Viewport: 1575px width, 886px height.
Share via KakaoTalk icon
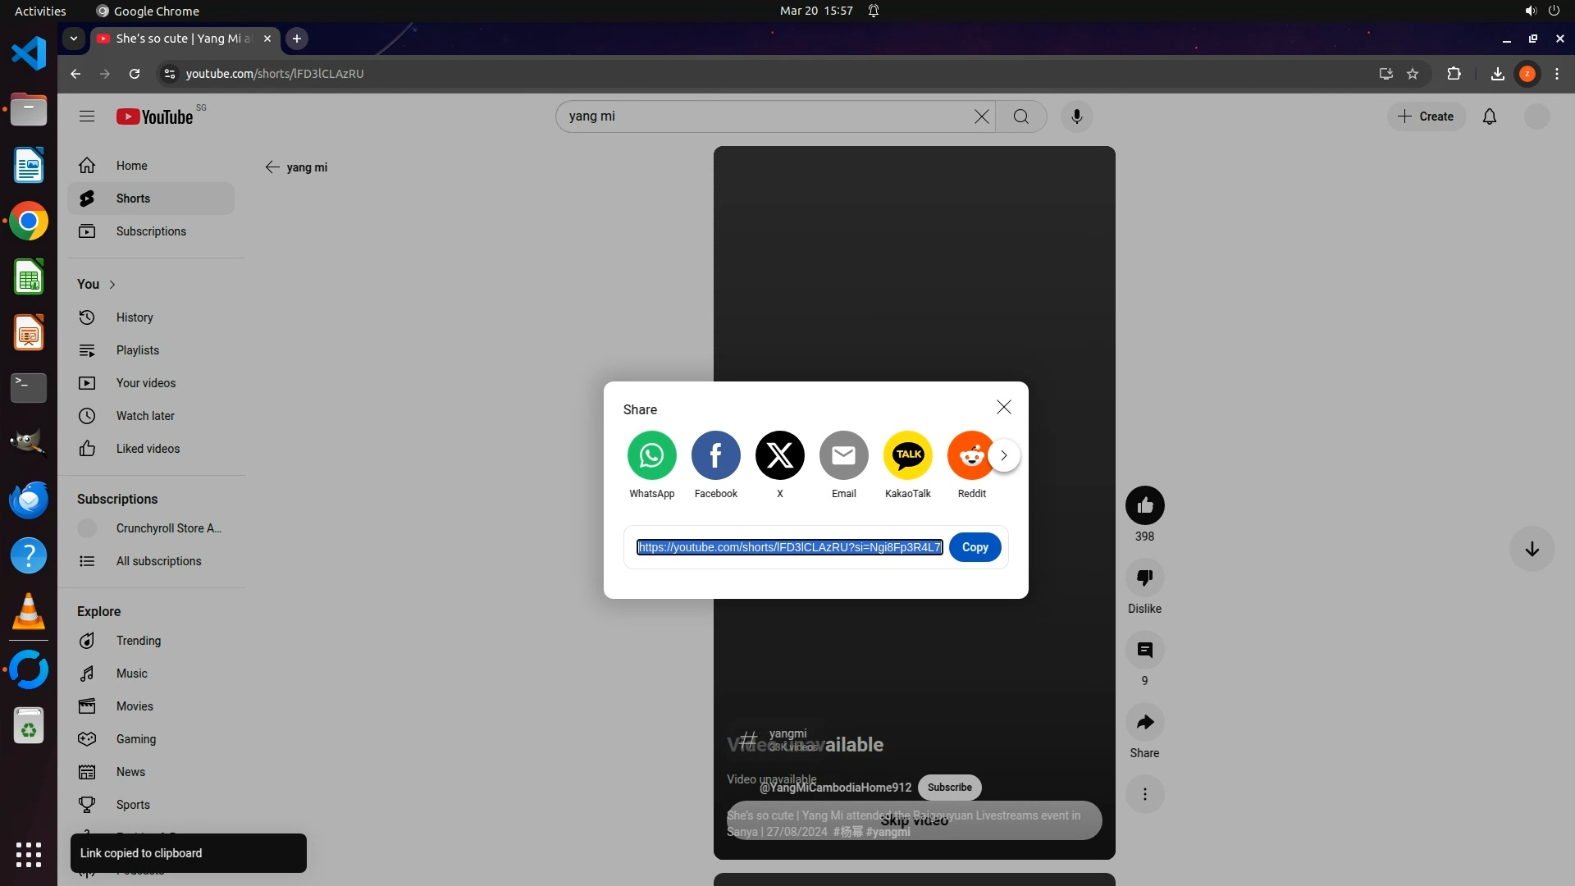click(907, 455)
